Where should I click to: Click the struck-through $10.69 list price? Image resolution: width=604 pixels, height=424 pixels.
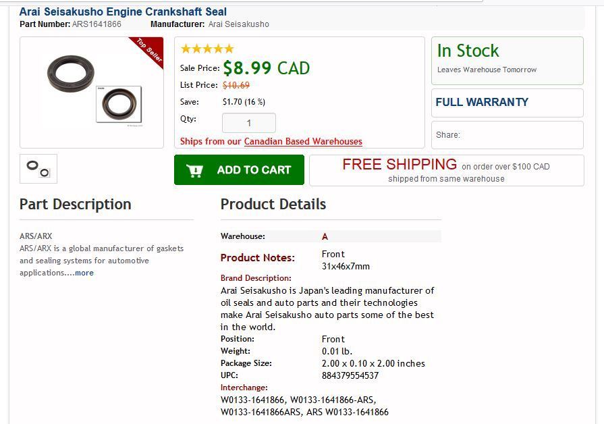[236, 85]
